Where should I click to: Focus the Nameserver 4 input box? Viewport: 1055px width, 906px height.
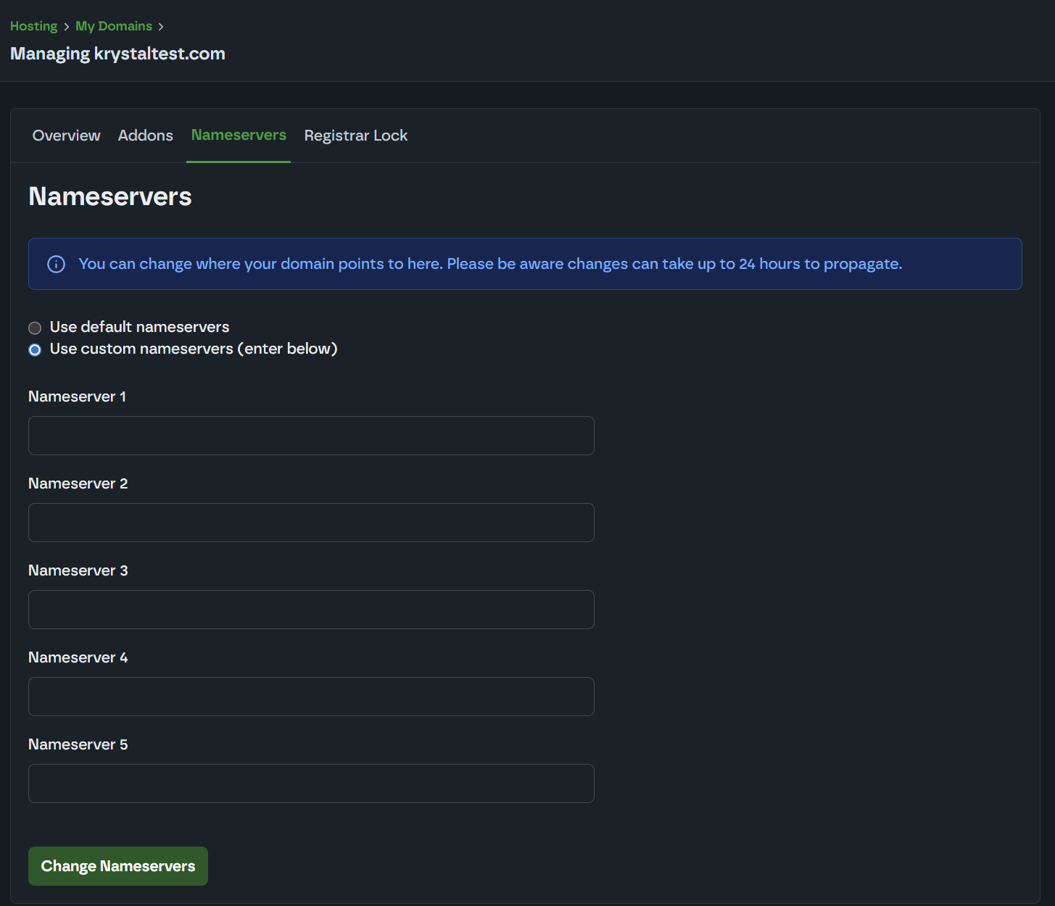tap(311, 697)
